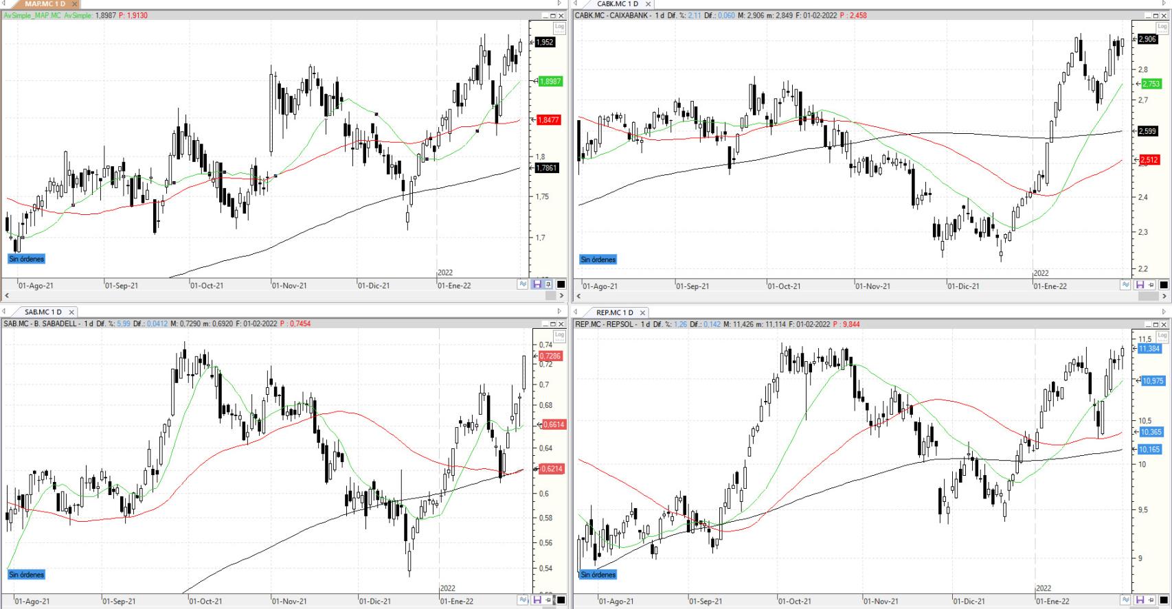Click the 2,599 average label on CAIXABANK axis
The width and height of the screenshot is (1172, 609).
coord(1148,131)
